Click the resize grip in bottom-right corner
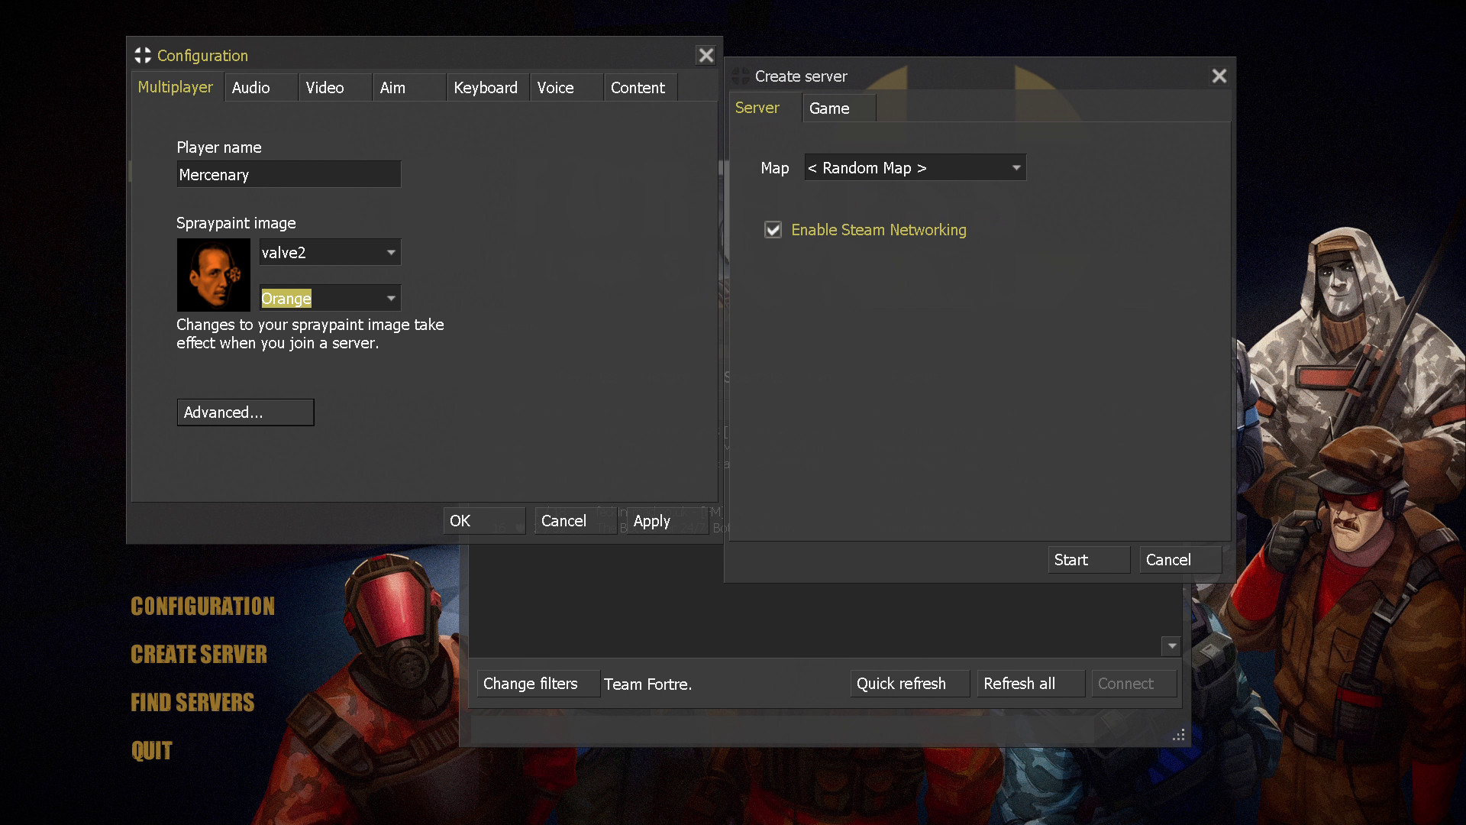Screen dimensions: 1466x825 click(1178, 735)
